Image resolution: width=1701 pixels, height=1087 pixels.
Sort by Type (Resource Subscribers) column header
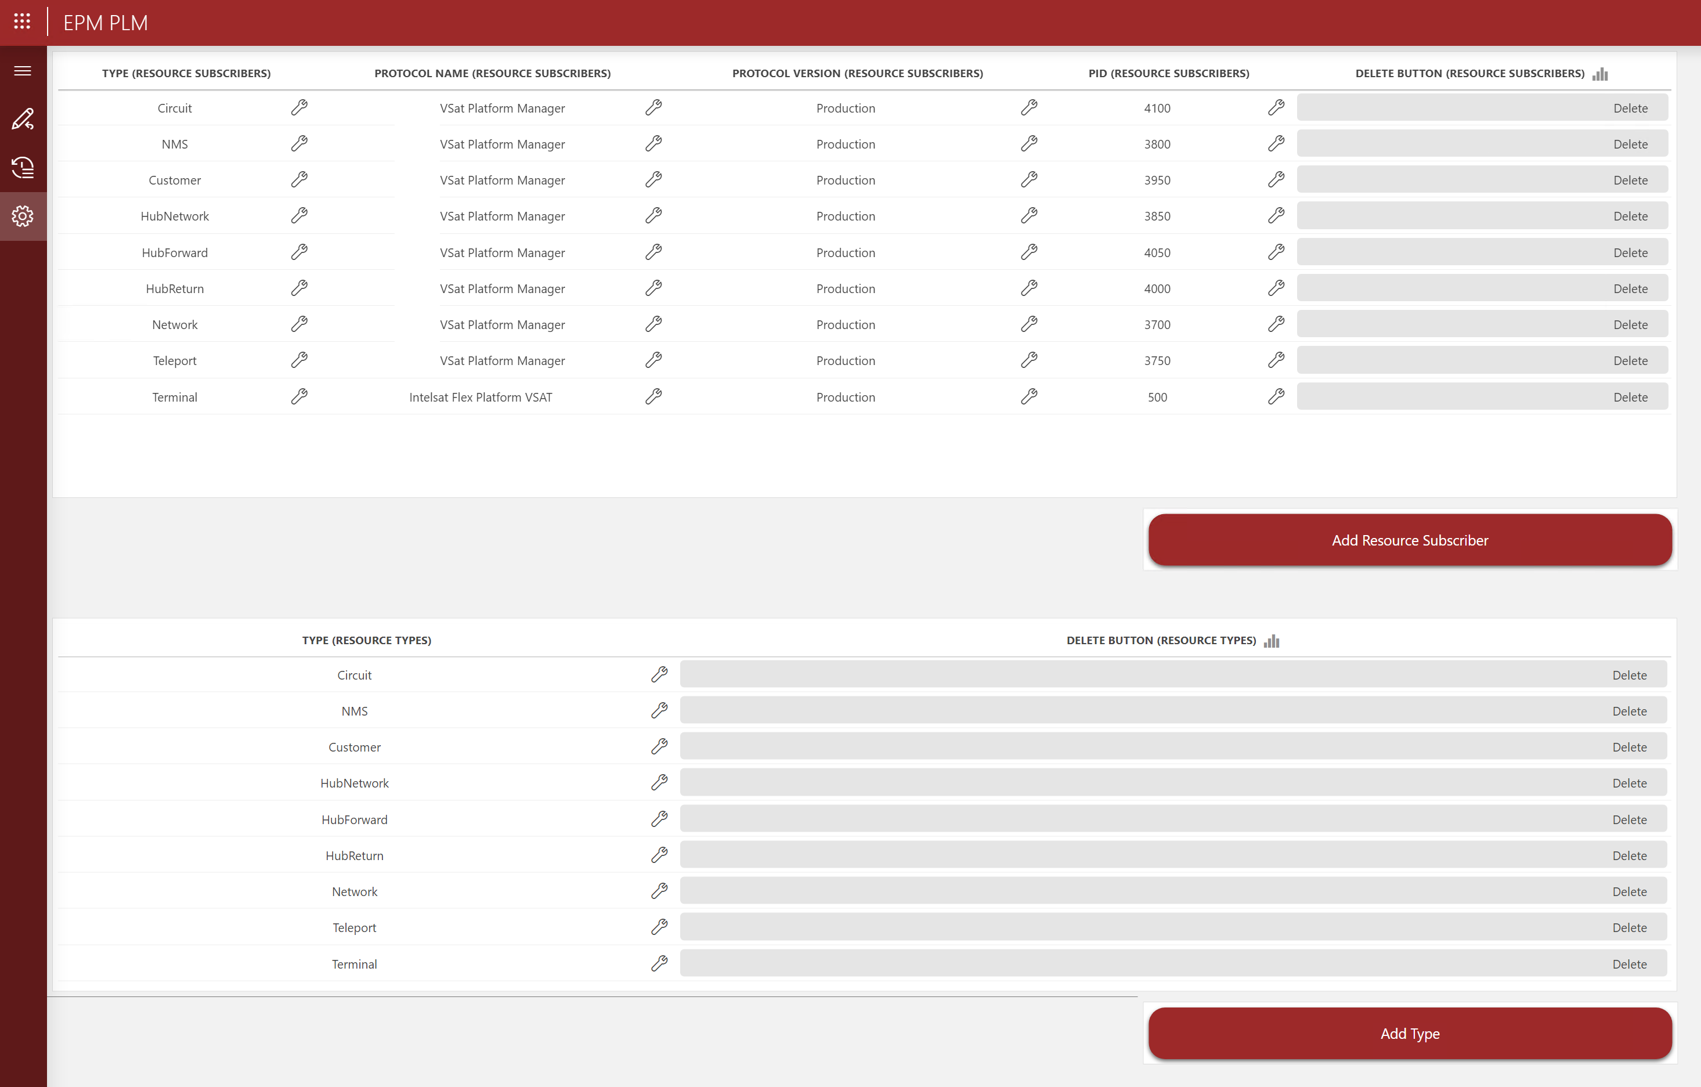[186, 74]
